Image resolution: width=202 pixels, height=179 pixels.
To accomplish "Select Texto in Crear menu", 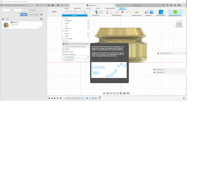I will tap(76, 44).
